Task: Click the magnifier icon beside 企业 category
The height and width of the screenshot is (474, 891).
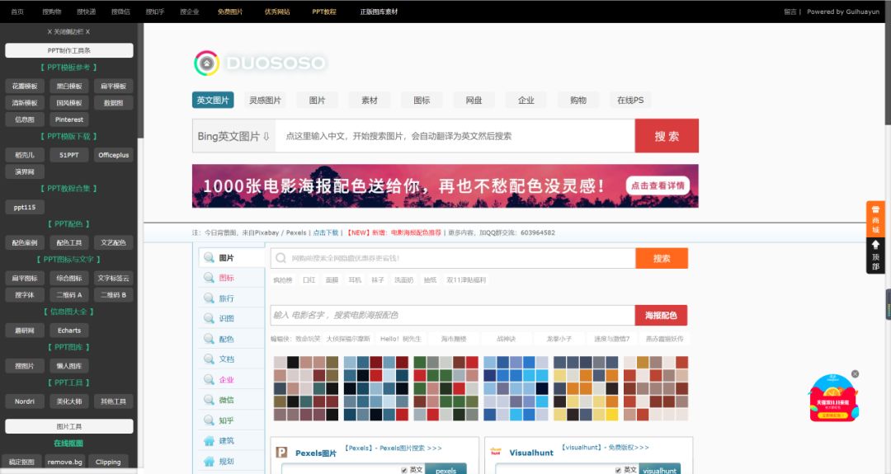Action: coord(209,379)
